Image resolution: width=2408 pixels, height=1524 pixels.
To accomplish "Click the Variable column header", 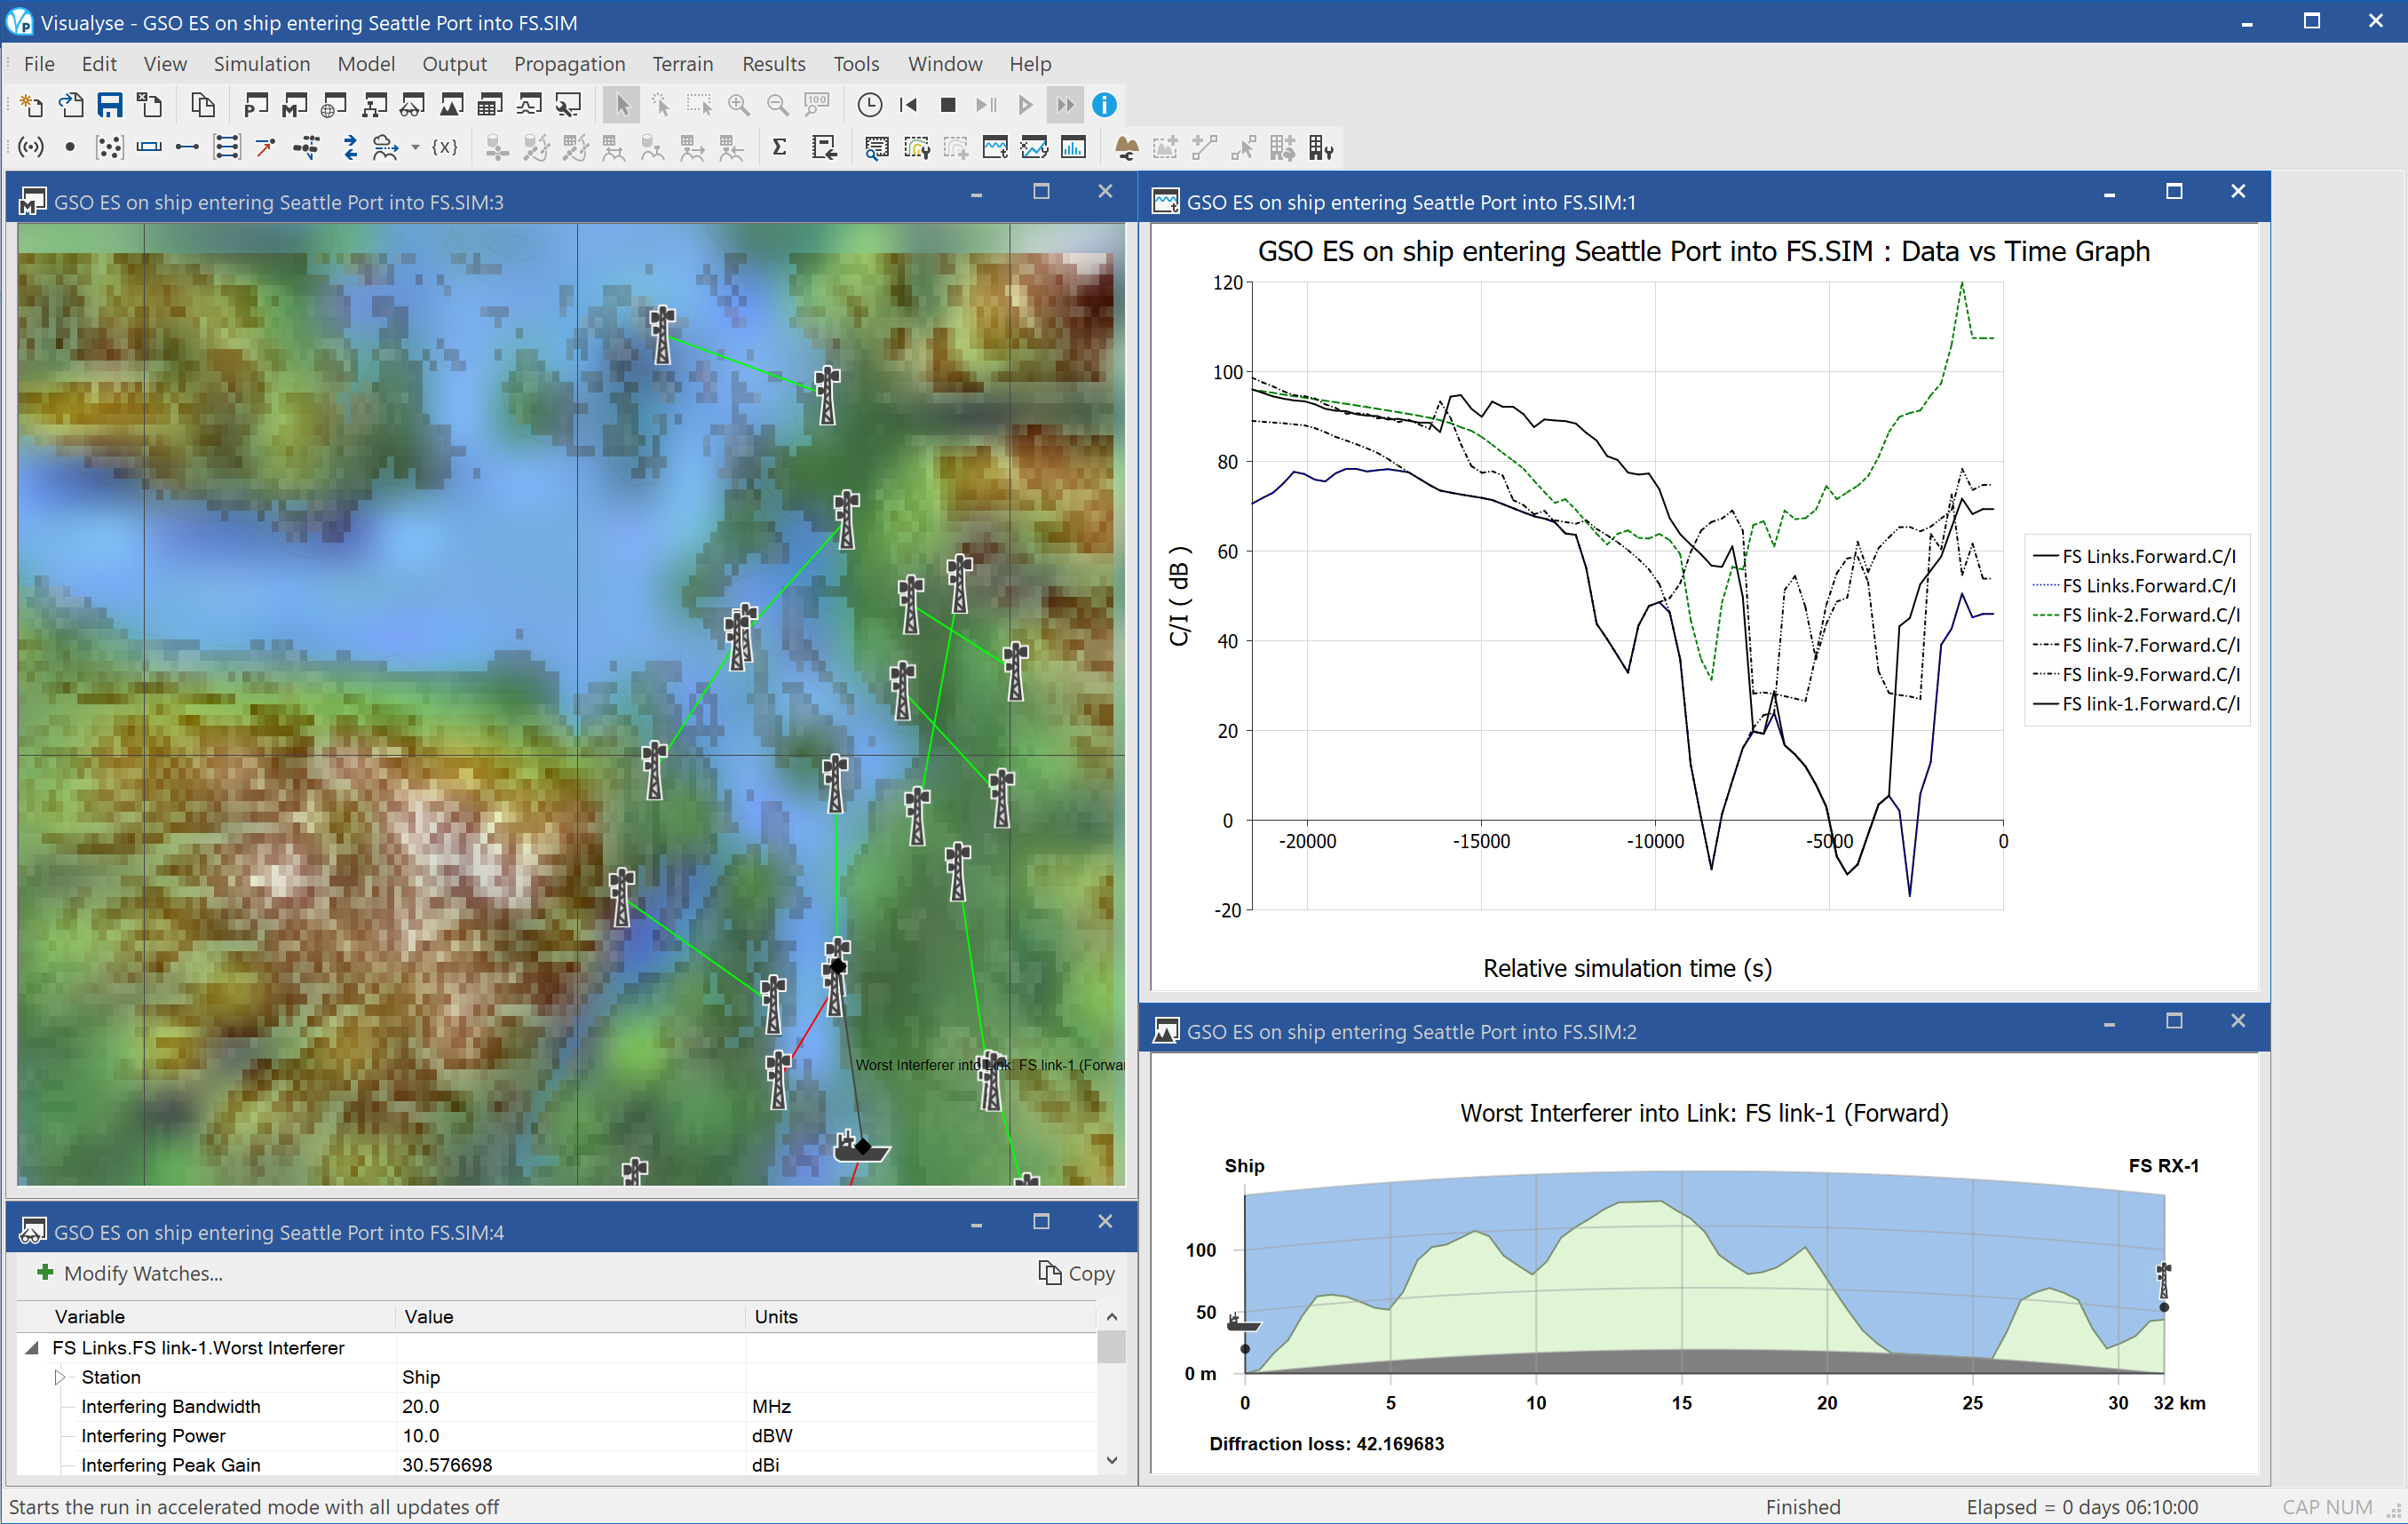I will click(207, 1316).
